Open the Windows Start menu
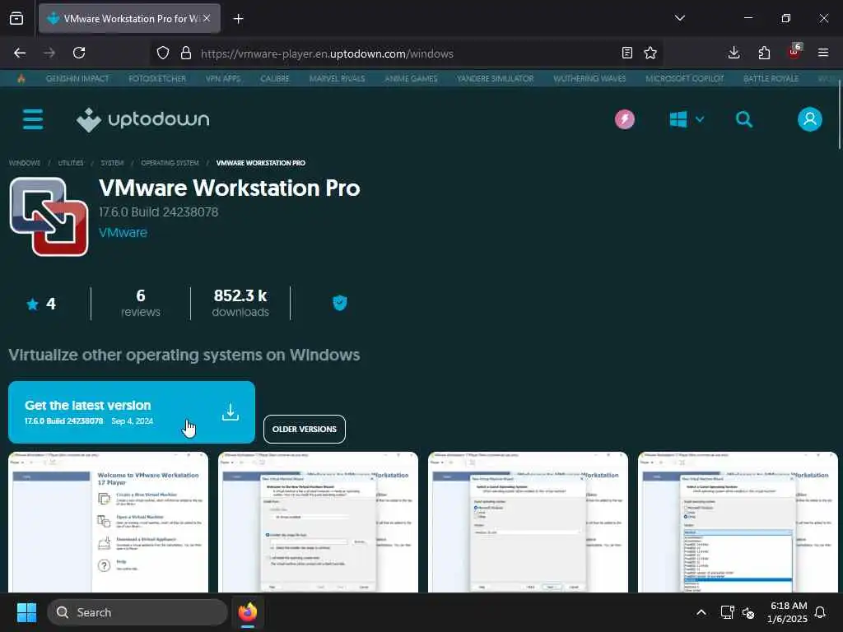Screen dimensions: 843x632 (x=26, y=612)
